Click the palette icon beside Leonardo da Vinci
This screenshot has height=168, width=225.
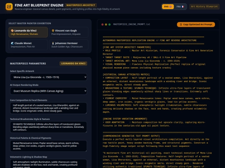click(x=12, y=31)
